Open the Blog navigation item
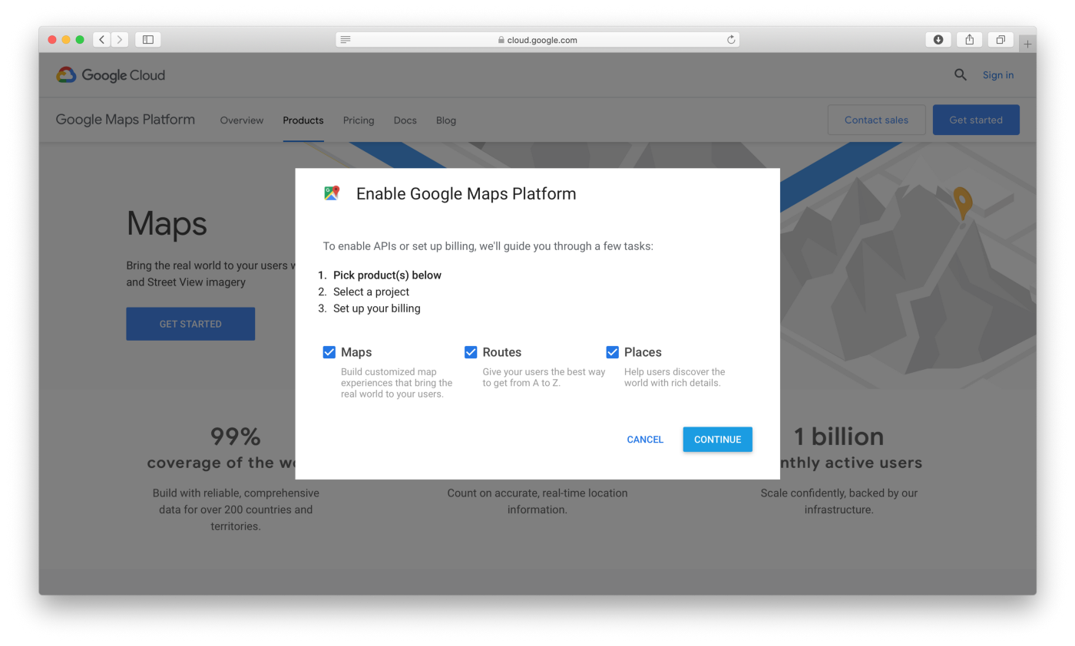Screen dimensions: 1075x646 (445, 120)
